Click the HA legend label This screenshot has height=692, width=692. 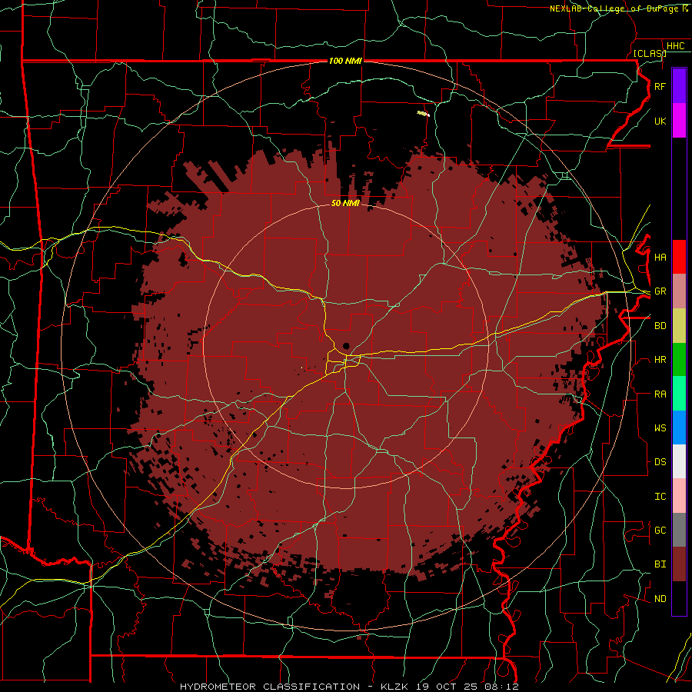[660, 257]
